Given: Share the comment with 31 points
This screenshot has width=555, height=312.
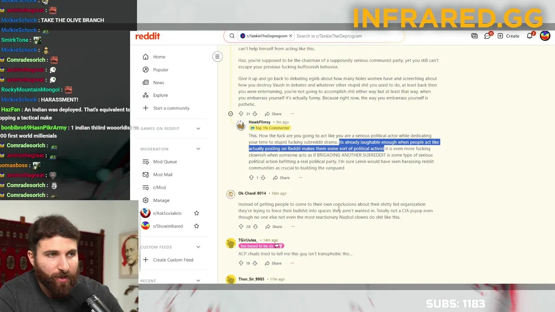Looking at the screenshot, I should [273, 114].
